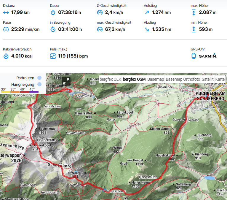The width and height of the screenshot is (227, 200).
Task: Select the Satellit map view
Action: [208, 79]
